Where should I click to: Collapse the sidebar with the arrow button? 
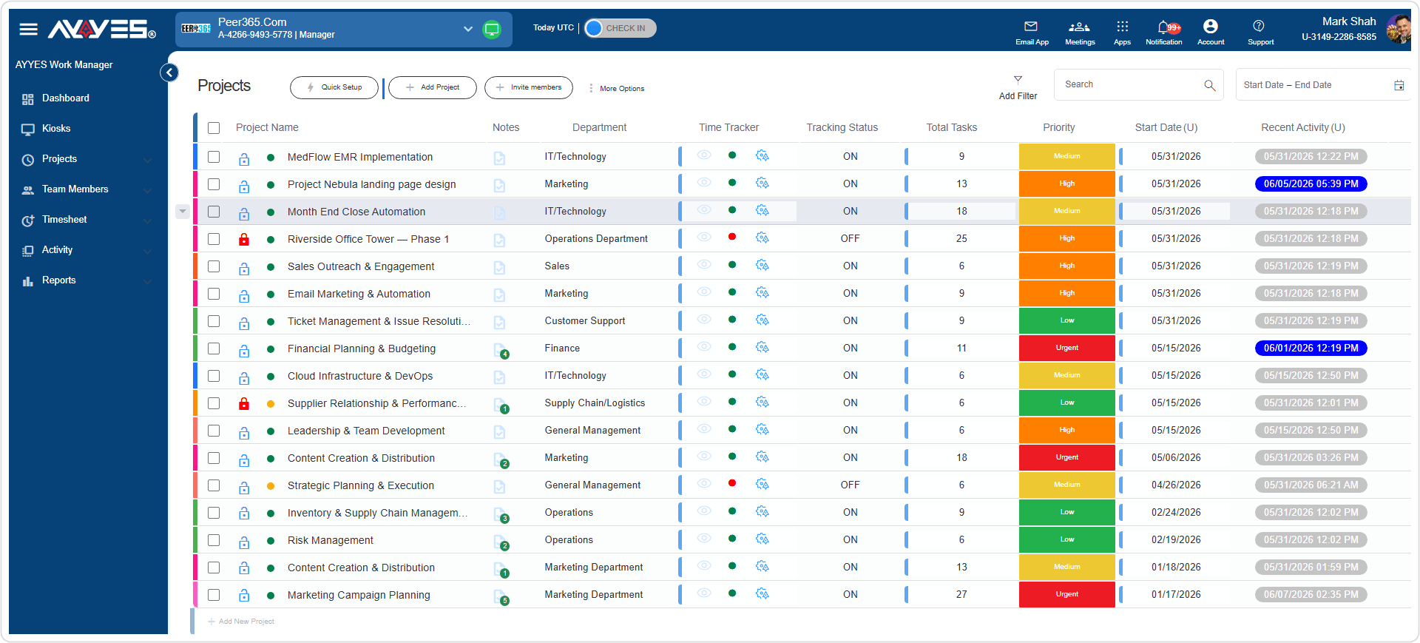click(169, 73)
